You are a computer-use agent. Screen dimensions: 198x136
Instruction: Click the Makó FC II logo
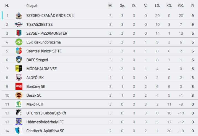pos(19,104)
